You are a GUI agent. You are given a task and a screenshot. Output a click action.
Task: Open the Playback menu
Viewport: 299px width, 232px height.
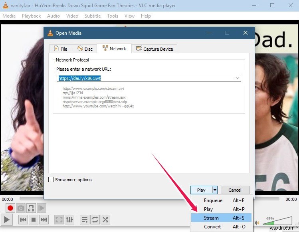[31, 16]
